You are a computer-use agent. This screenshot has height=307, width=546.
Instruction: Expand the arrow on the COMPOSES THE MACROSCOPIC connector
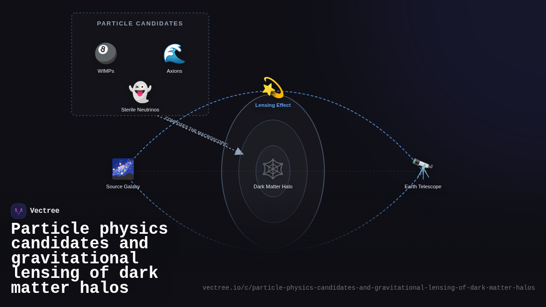[238, 151]
